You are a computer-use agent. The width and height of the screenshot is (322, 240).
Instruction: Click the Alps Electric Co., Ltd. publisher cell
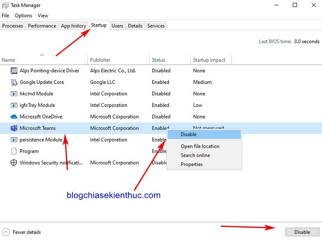(x=113, y=71)
